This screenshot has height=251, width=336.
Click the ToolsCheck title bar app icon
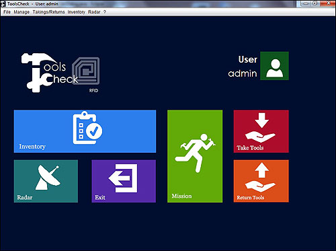click(3, 4)
